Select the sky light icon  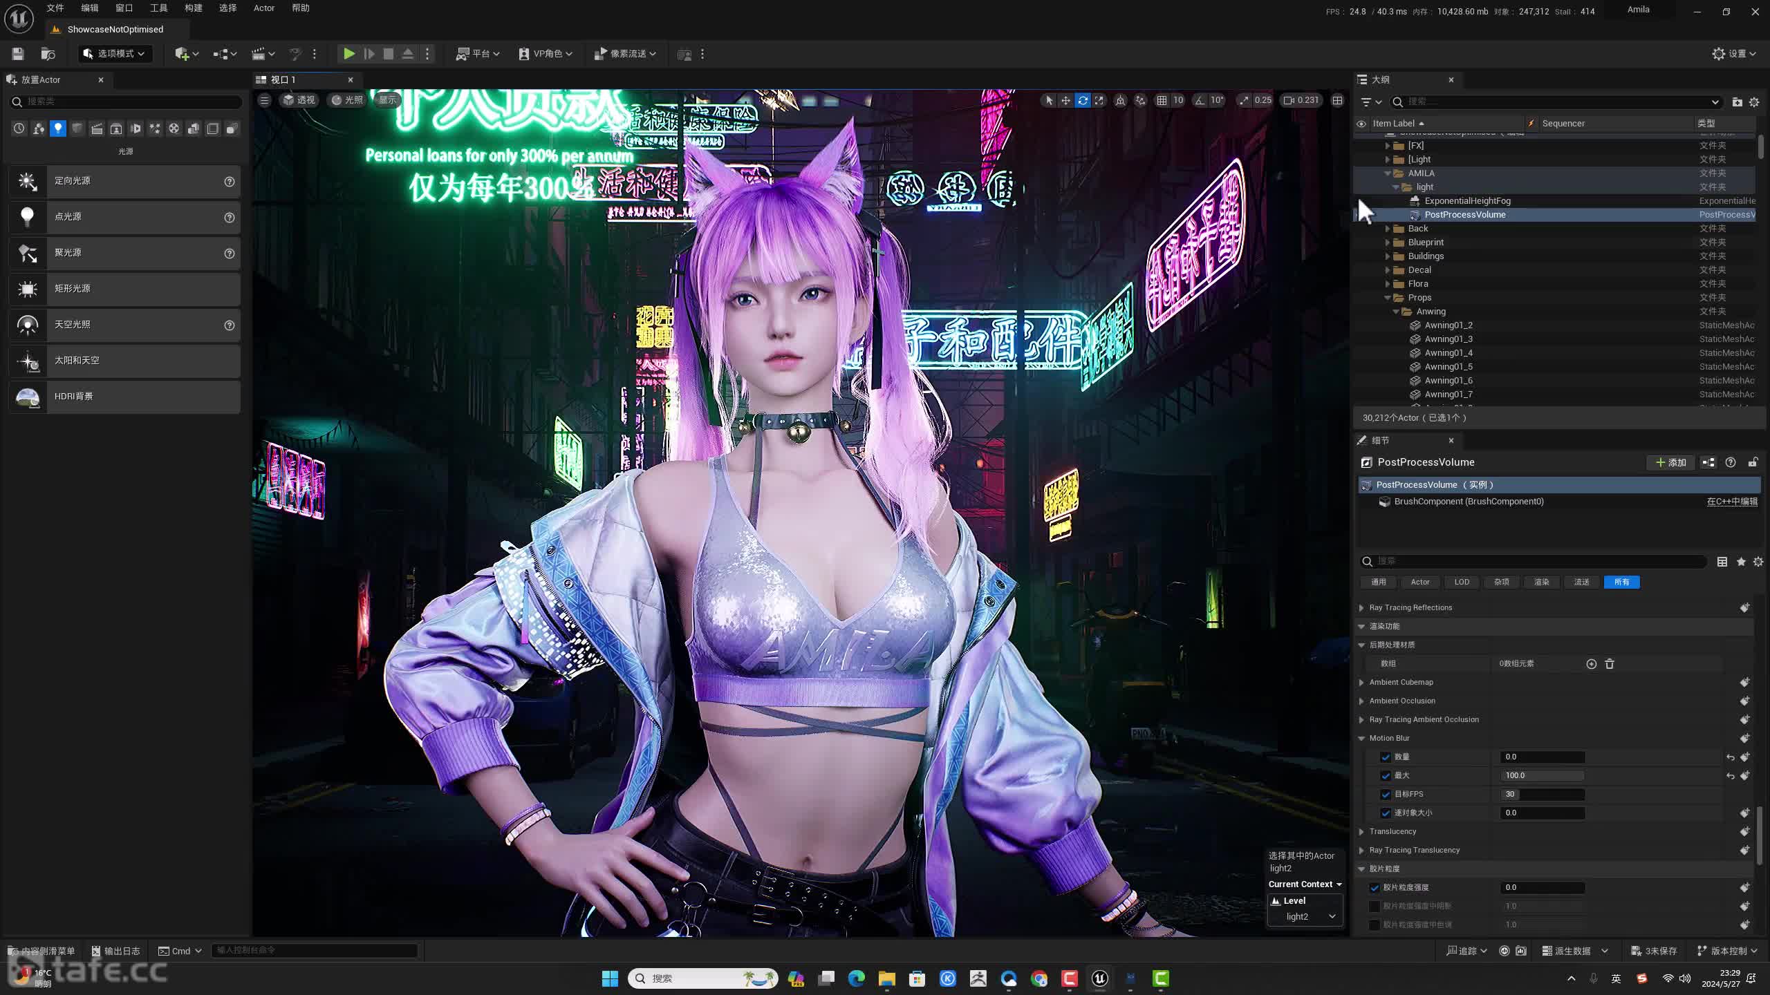tap(28, 325)
